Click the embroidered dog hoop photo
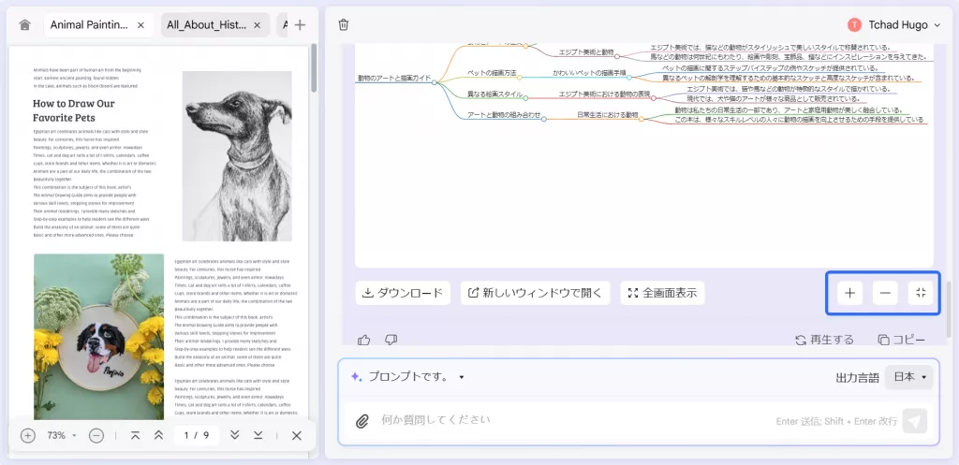The width and height of the screenshot is (959, 465). (x=99, y=337)
